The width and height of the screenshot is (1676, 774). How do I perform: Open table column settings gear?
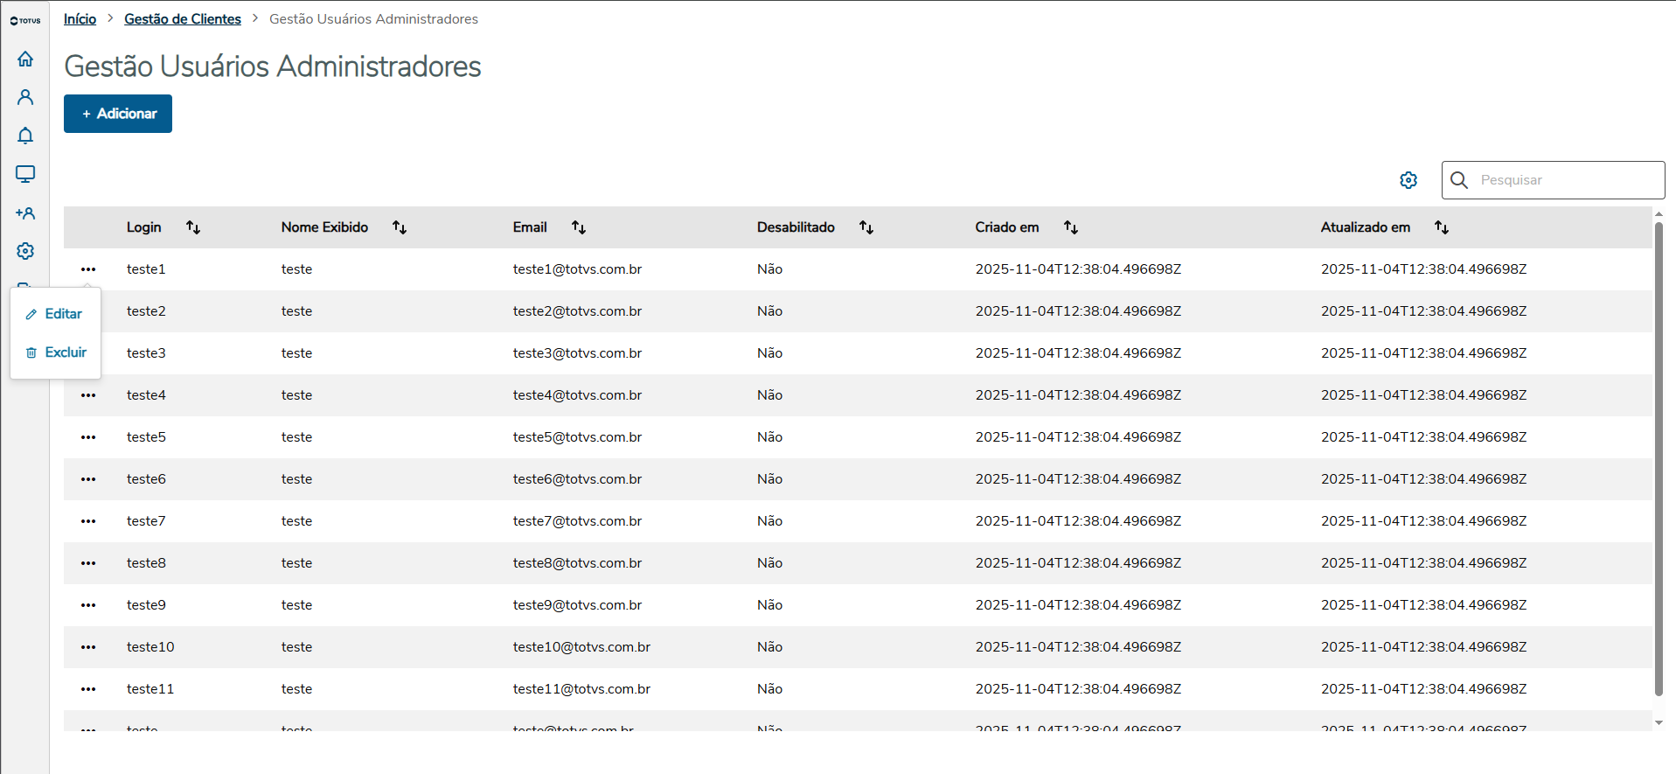coord(1408,180)
